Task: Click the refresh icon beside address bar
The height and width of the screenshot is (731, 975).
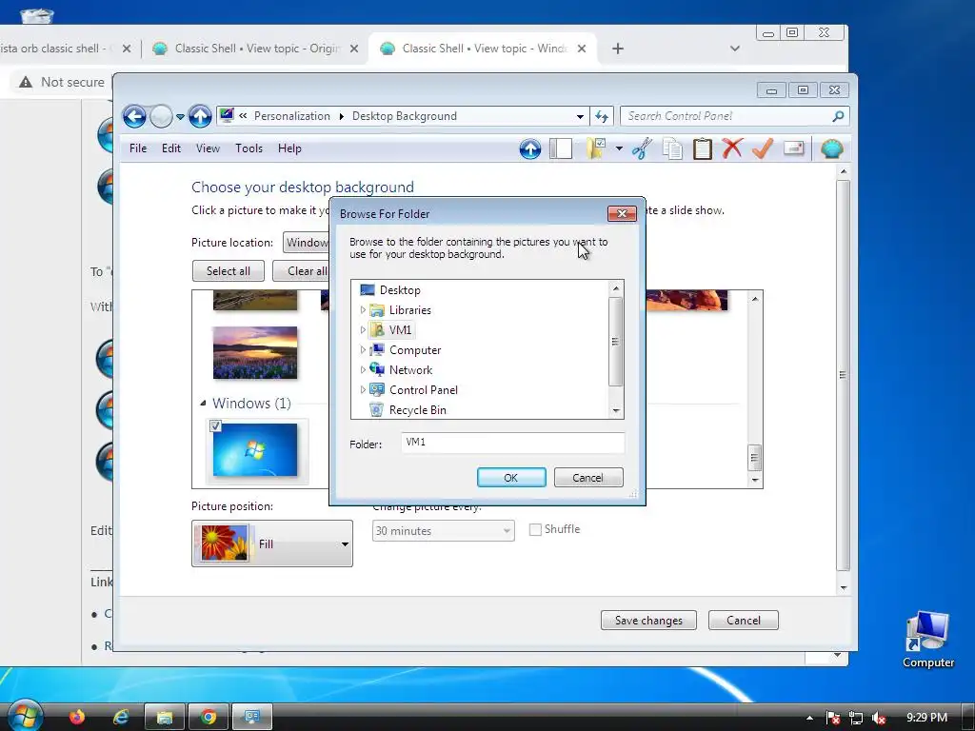Action: tap(602, 116)
